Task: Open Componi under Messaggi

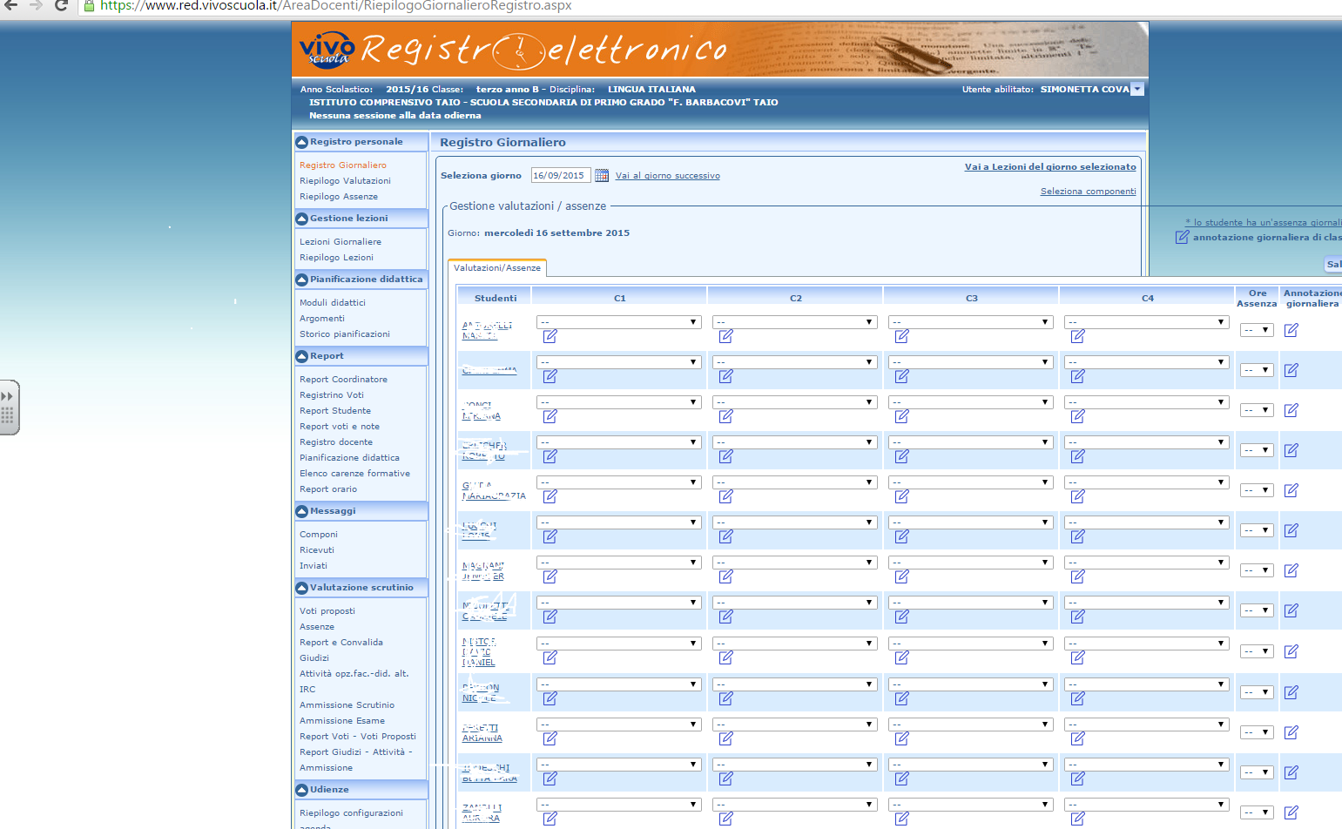Action: click(x=319, y=535)
